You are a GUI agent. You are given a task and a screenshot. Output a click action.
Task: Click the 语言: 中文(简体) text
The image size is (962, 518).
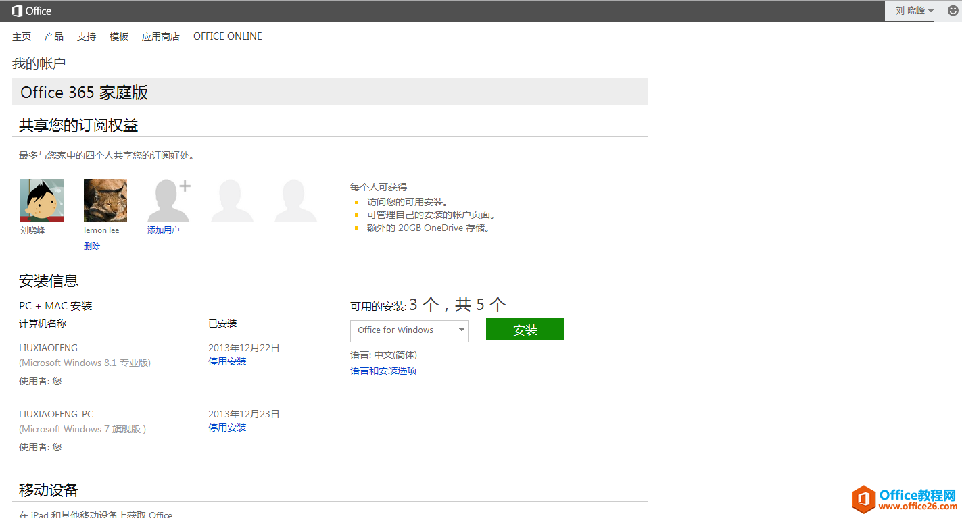pyautogui.click(x=383, y=355)
